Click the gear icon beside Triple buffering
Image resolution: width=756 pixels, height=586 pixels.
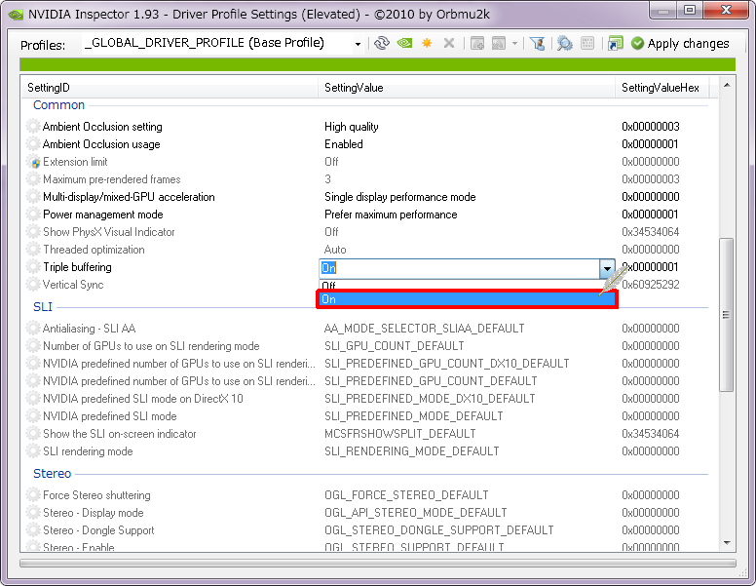[x=33, y=267]
